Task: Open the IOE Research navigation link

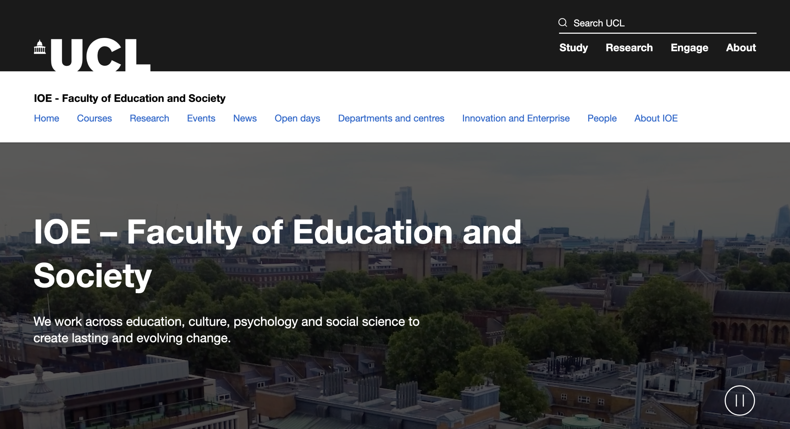Action: click(149, 118)
